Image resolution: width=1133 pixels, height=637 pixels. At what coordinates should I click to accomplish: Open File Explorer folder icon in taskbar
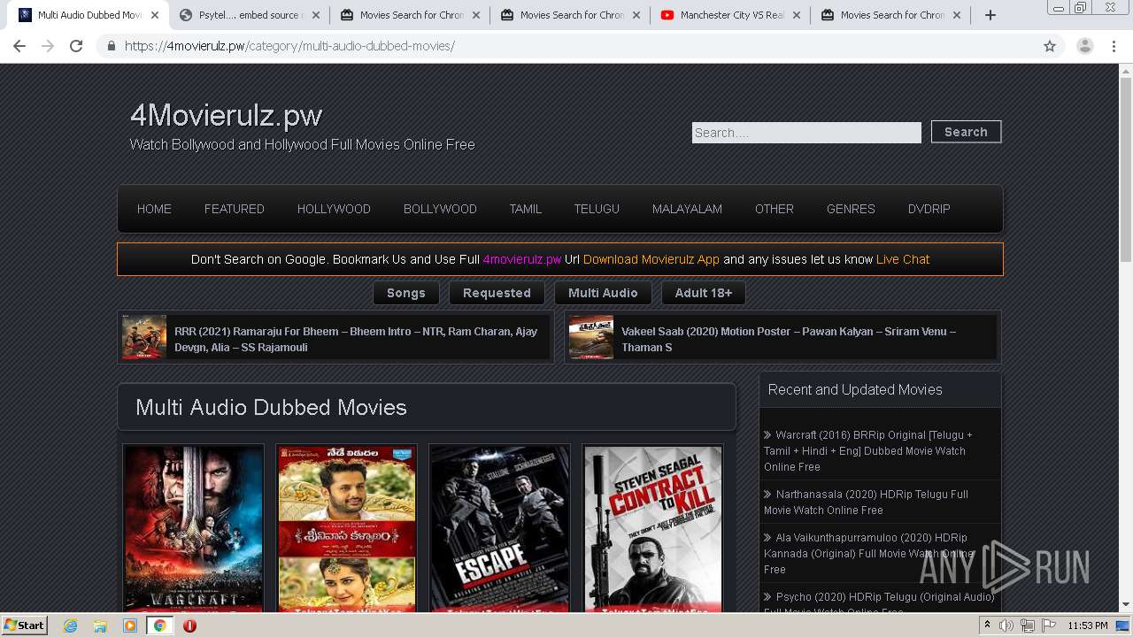tap(100, 625)
